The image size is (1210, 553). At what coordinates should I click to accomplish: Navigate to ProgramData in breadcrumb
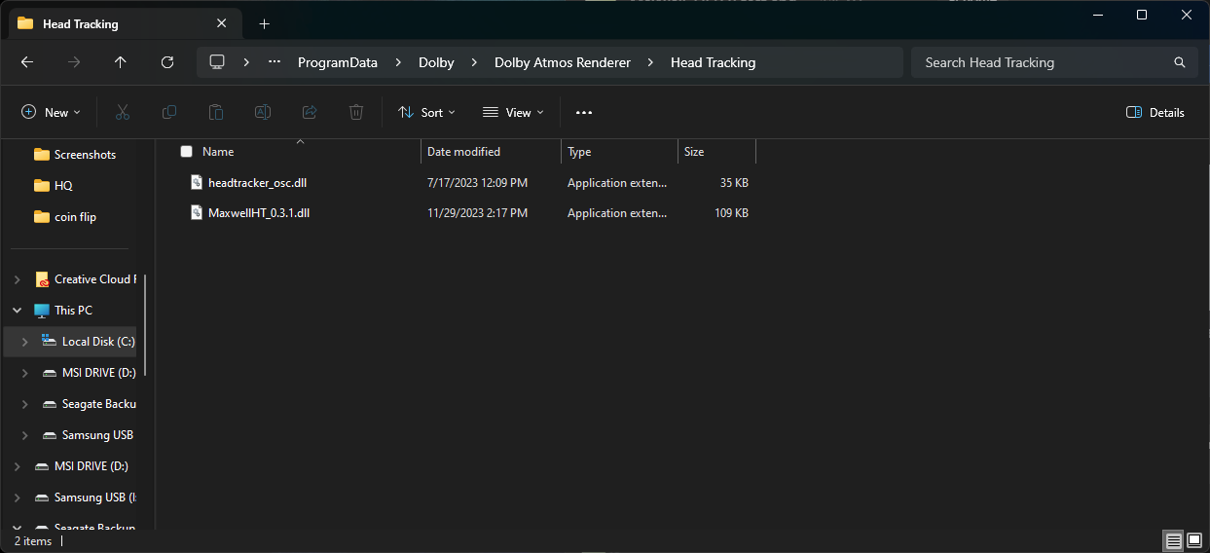(338, 62)
